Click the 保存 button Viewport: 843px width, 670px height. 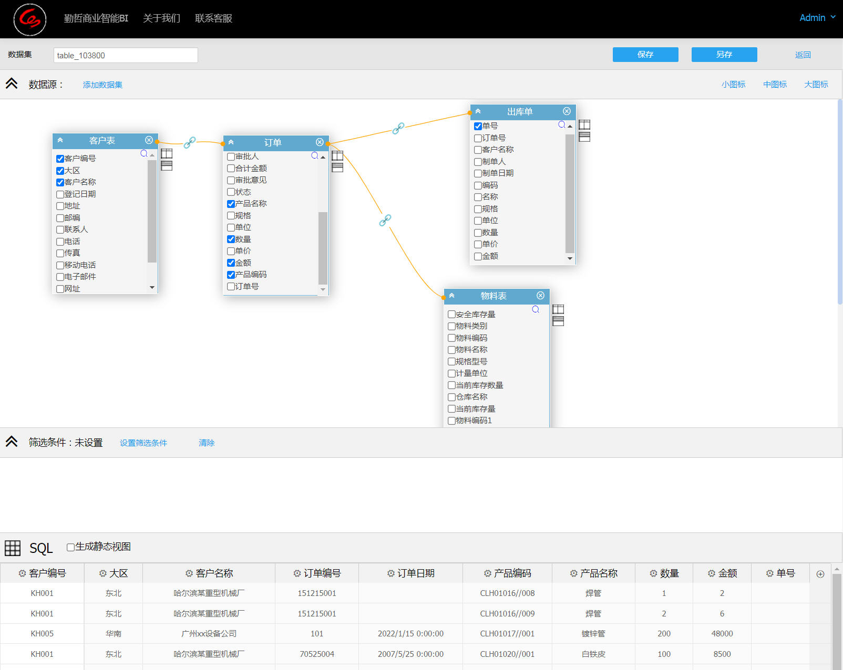[x=645, y=55]
